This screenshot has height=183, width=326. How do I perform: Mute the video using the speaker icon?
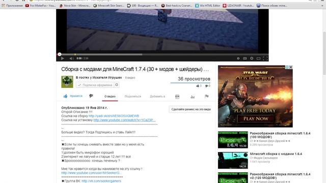pos(71,58)
